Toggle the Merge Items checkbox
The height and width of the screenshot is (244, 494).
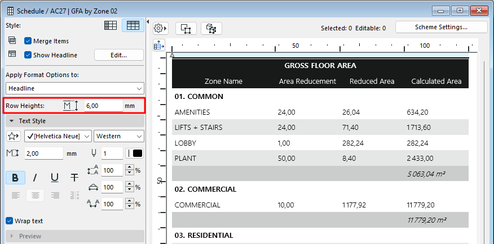28,41
